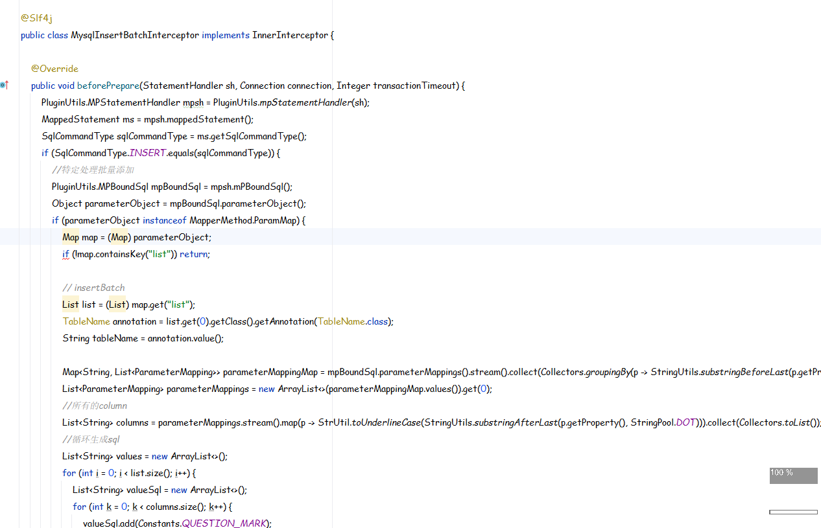This screenshot has width=821, height=528.
Task: Click the groupingBy collector call
Action: (608, 372)
